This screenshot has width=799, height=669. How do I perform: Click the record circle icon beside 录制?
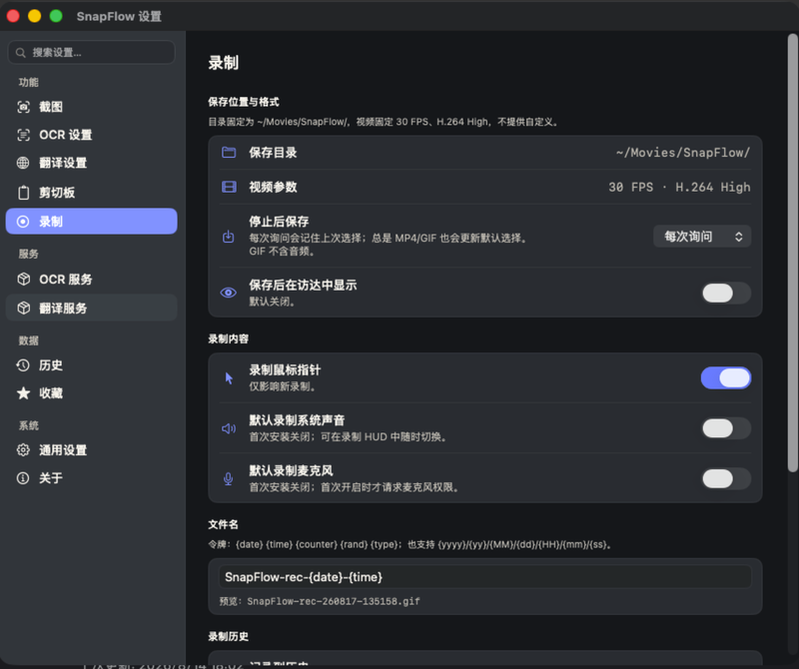tap(23, 222)
